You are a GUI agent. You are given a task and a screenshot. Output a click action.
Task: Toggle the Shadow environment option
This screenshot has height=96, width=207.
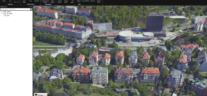coord(37,1)
